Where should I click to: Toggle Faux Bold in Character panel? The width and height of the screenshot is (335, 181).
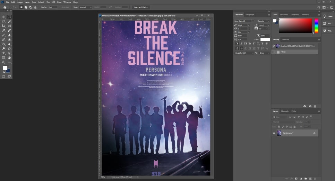pos(237,44)
